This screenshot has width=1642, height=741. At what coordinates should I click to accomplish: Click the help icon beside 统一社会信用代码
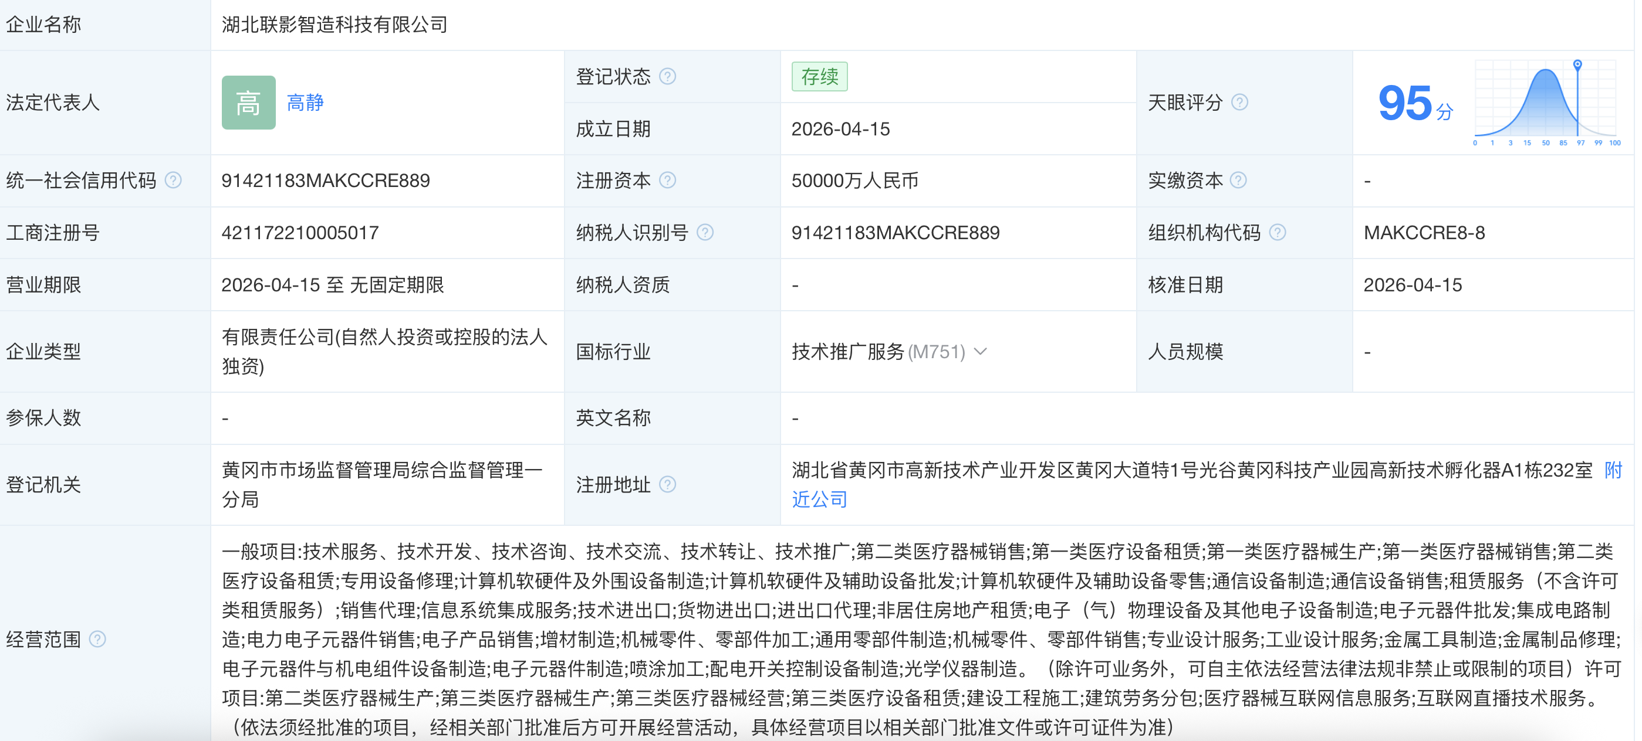tap(172, 179)
